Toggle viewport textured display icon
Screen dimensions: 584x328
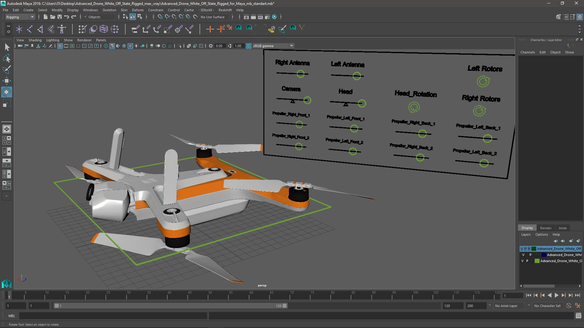click(x=130, y=46)
